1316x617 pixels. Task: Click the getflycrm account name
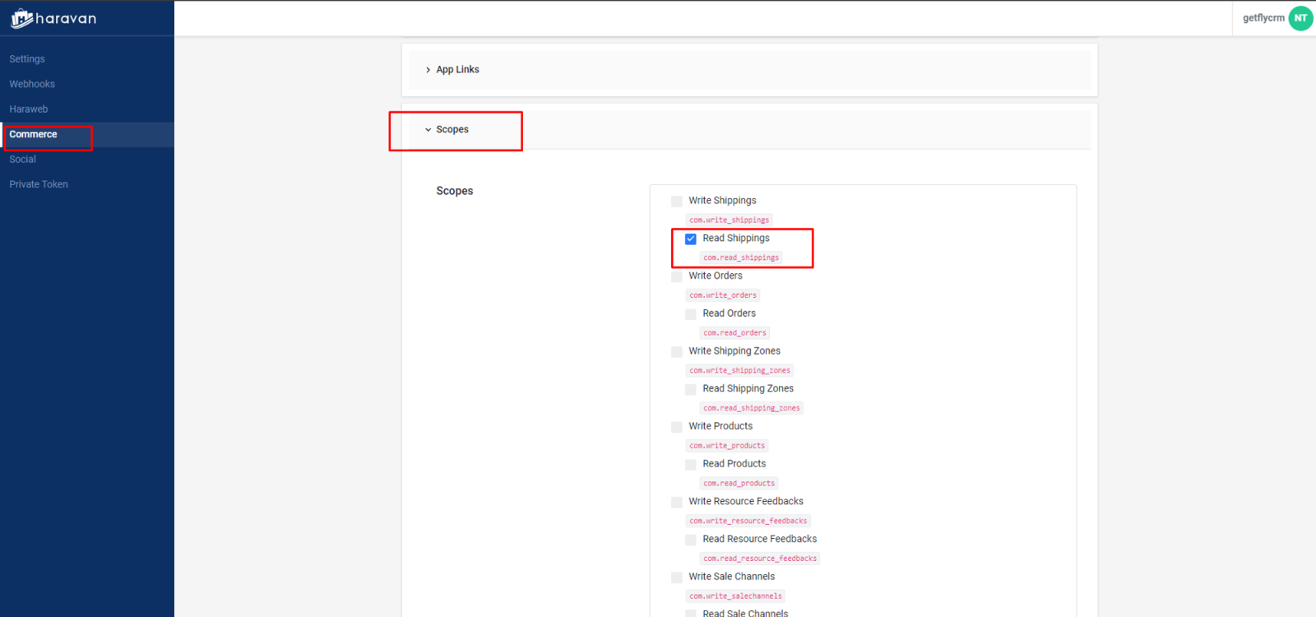[x=1263, y=18]
